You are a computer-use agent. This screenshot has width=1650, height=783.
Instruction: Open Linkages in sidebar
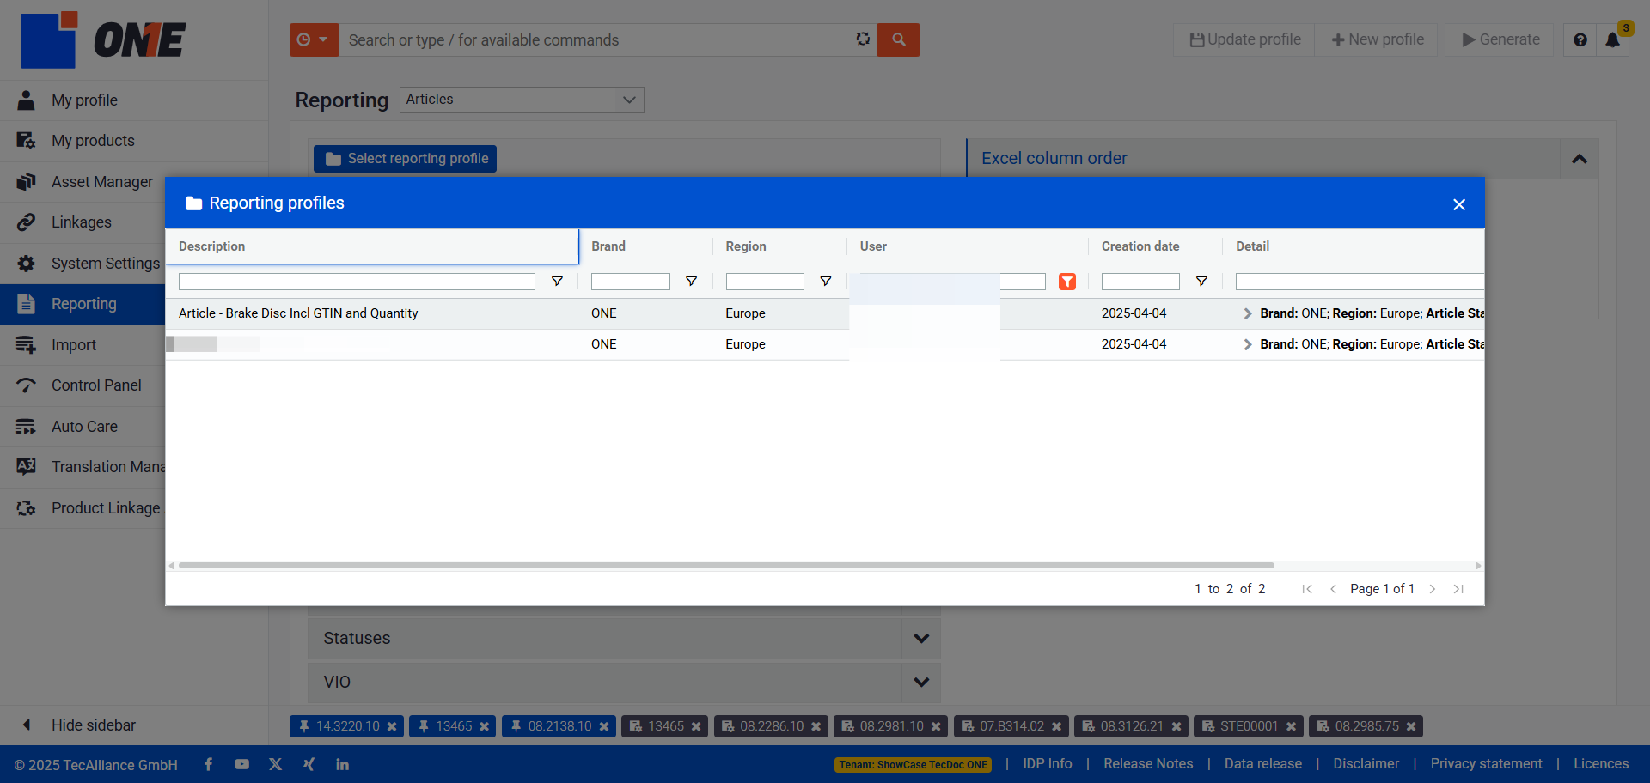click(x=83, y=222)
